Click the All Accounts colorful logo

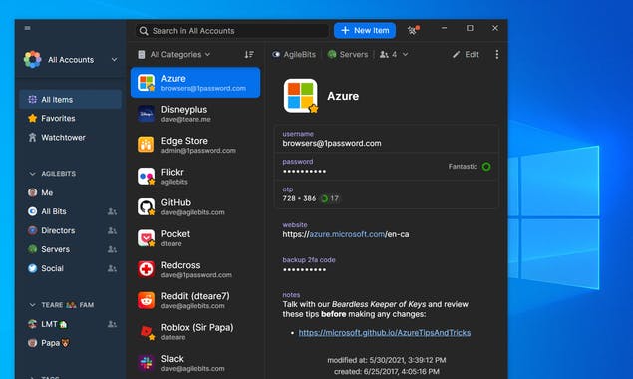(x=32, y=60)
